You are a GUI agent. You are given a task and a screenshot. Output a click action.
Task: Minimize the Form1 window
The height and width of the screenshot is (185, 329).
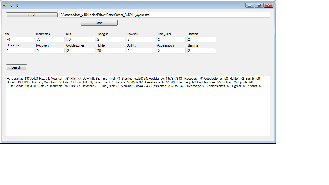(x=250, y=5)
